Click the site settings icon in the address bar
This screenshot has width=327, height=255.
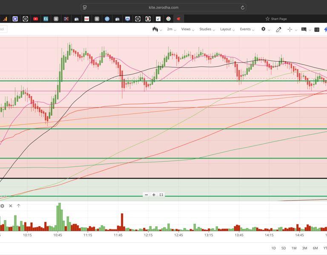(85, 8)
